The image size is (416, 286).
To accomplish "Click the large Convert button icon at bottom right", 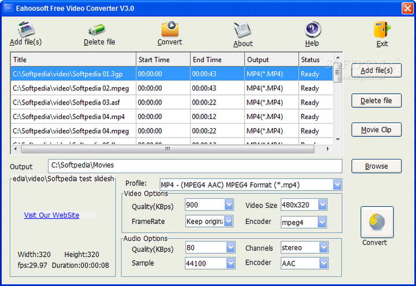I will coord(377,222).
